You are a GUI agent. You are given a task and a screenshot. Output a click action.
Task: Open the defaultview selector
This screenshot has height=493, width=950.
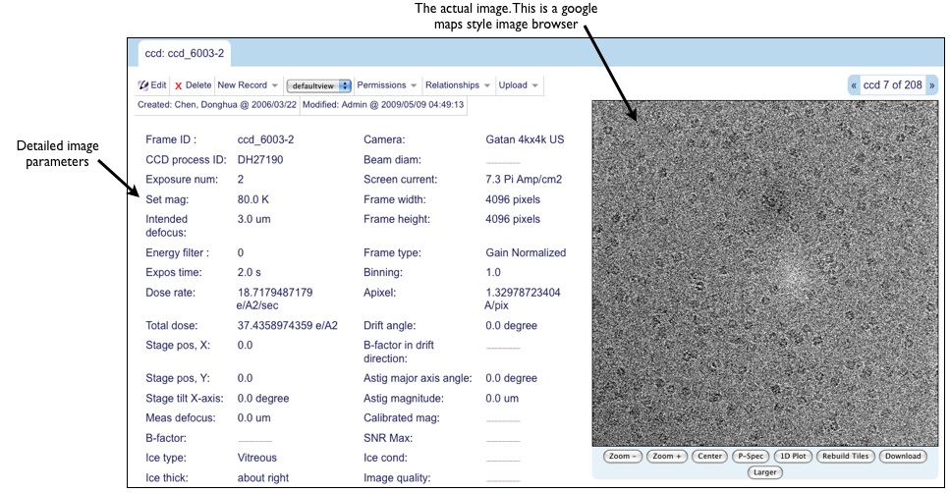pos(318,85)
